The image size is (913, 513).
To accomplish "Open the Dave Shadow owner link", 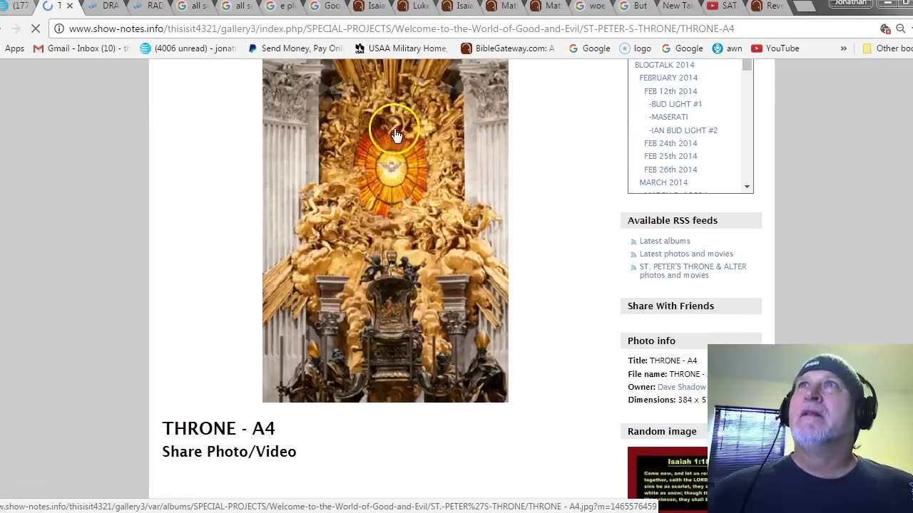I will pyautogui.click(x=681, y=387).
